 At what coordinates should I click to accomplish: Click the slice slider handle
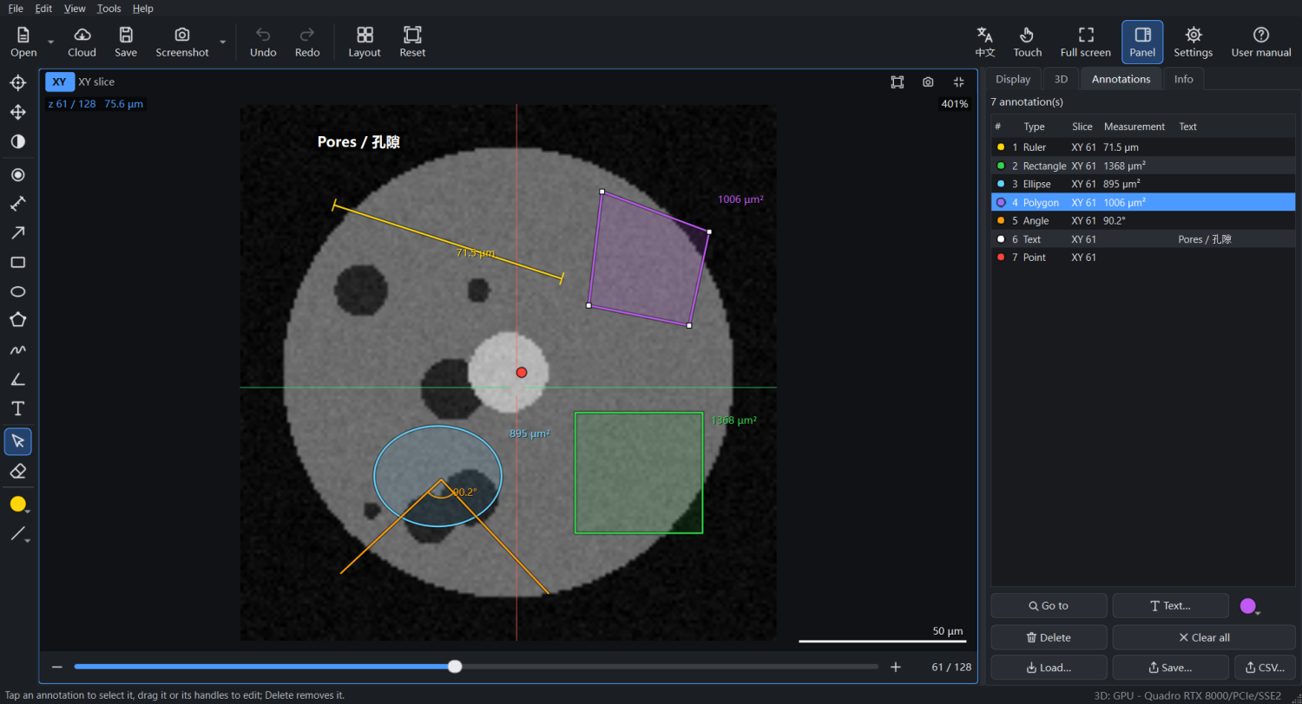tap(455, 667)
